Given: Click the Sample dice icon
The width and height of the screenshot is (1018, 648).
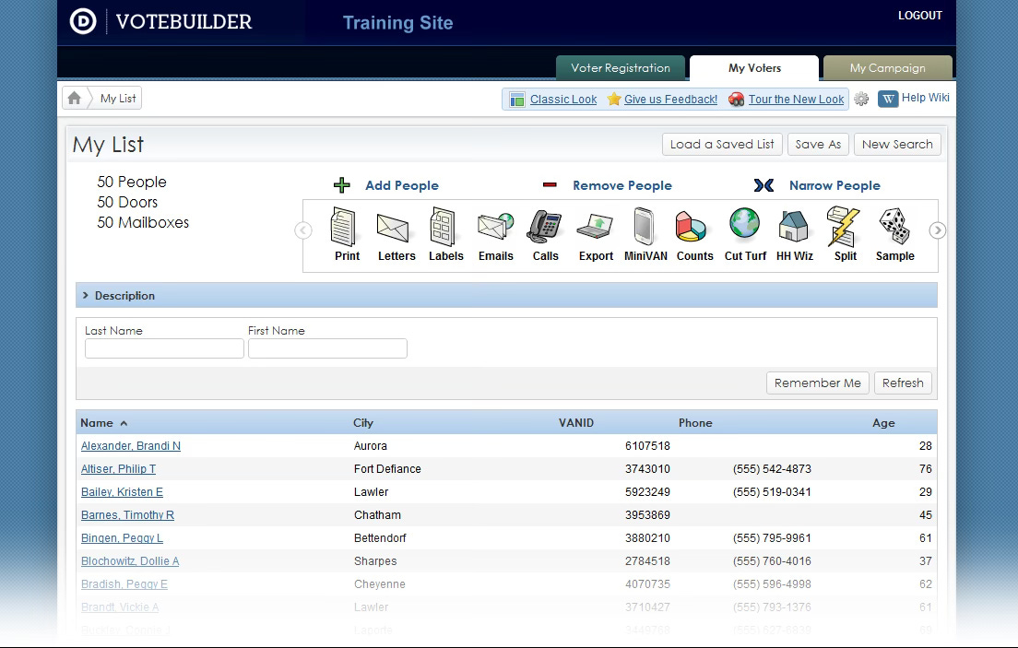Looking at the screenshot, I should [x=894, y=226].
